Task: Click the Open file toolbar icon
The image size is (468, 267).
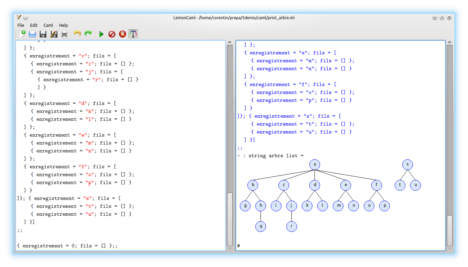Action: coord(32,34)
